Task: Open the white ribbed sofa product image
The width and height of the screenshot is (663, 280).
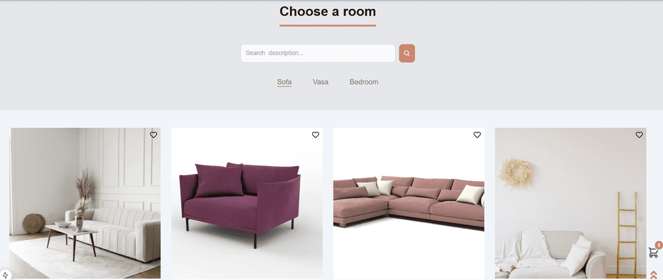Action: tap(85, 203)
